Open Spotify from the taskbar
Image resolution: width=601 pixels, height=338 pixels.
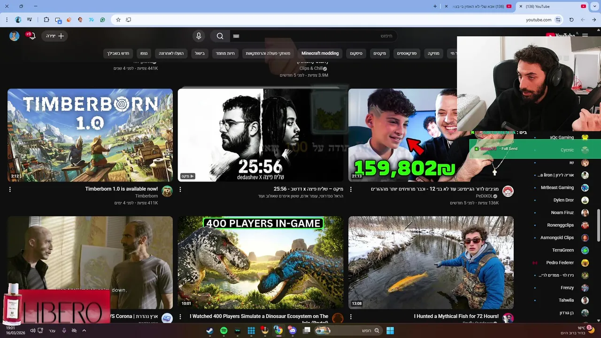[224, 330]
